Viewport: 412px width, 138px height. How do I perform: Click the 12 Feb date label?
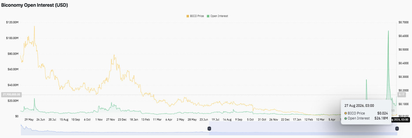[x=308, y=120]
